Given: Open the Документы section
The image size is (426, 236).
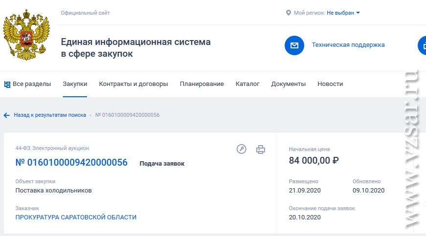Looking at the screenshot, I should 288,84.
